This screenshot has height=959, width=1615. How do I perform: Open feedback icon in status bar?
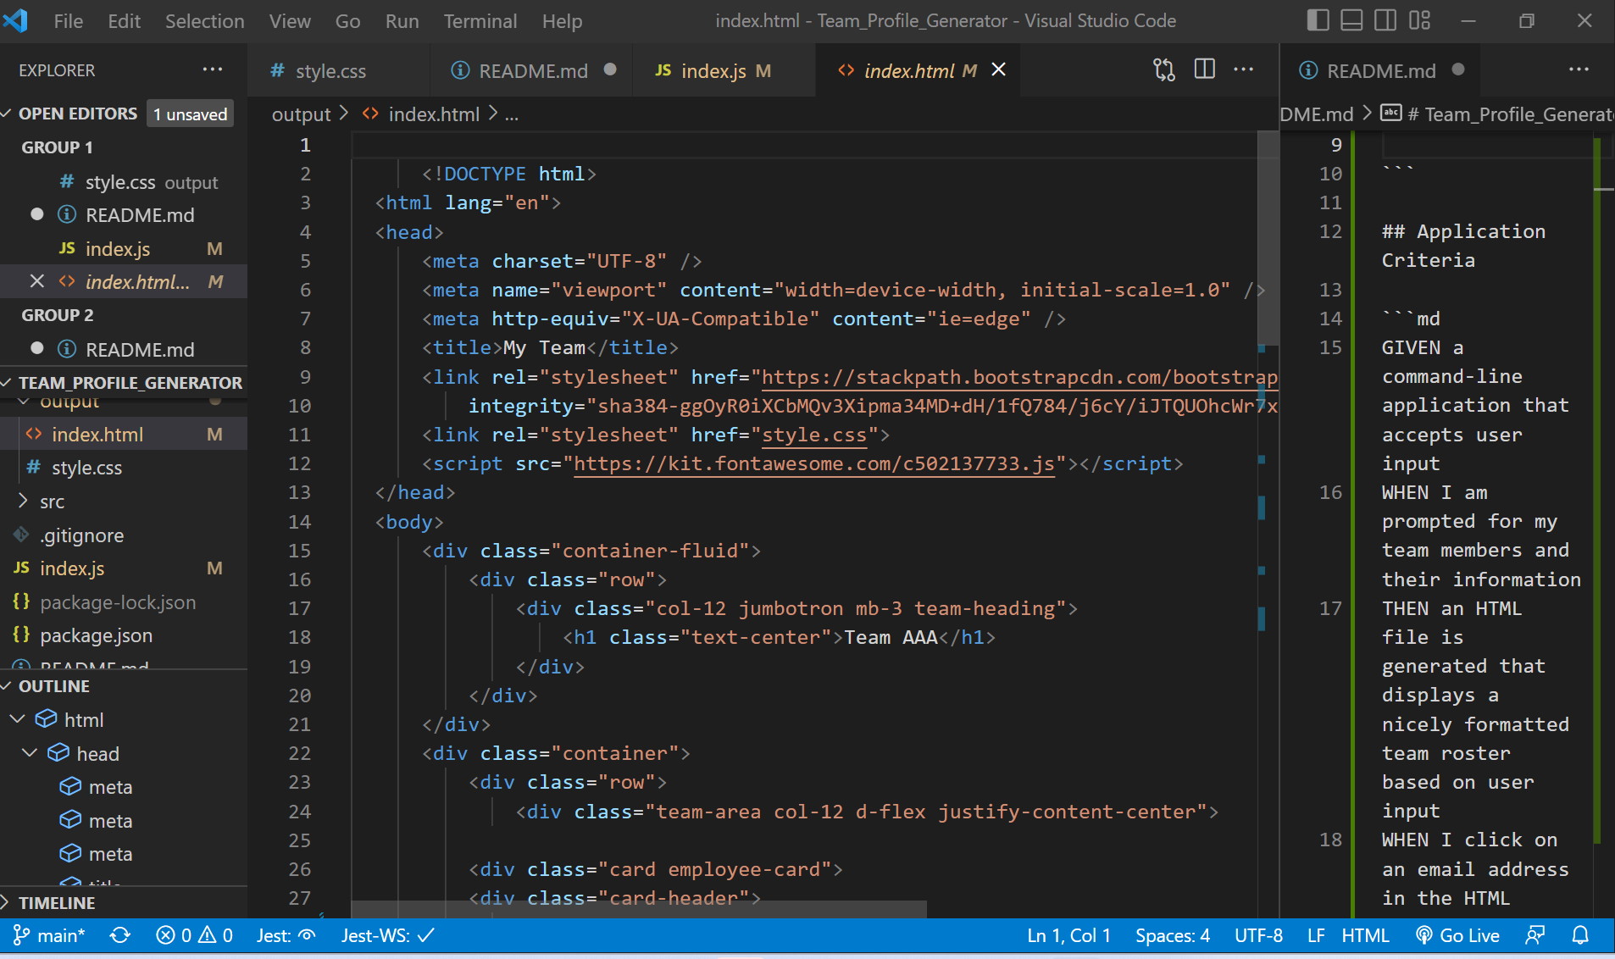coord(1535,935)
